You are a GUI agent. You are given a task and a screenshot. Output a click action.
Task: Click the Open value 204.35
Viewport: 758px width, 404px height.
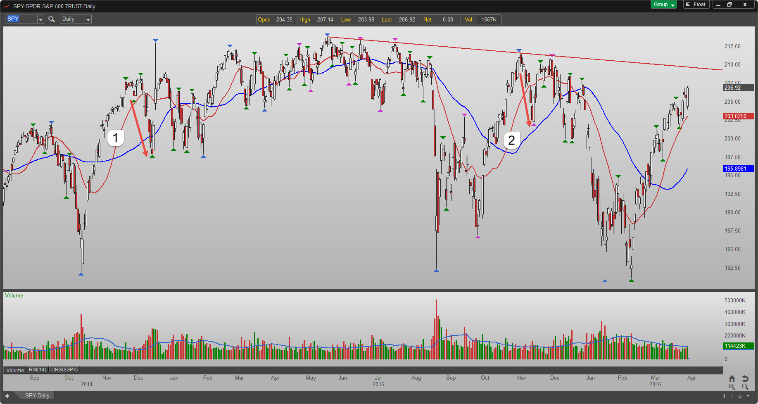pyautogui.click(x=284, y=19)
